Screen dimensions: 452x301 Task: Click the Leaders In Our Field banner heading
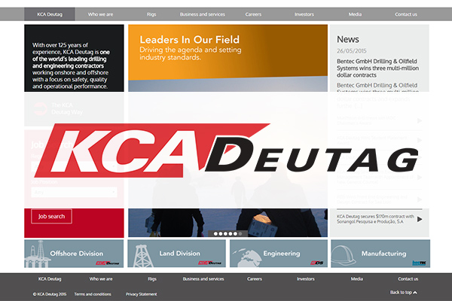pyautogui.click(x=189, y=39)
